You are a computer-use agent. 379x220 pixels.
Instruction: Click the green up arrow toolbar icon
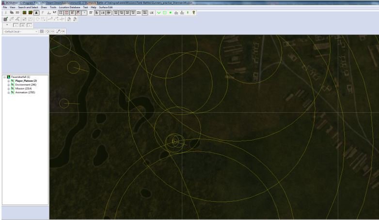click(188, 13)
